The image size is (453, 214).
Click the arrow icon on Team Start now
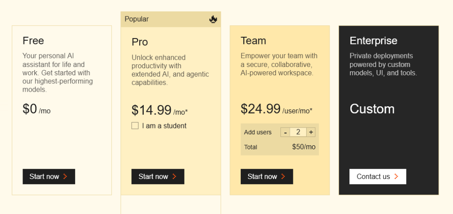pos(283,176)
